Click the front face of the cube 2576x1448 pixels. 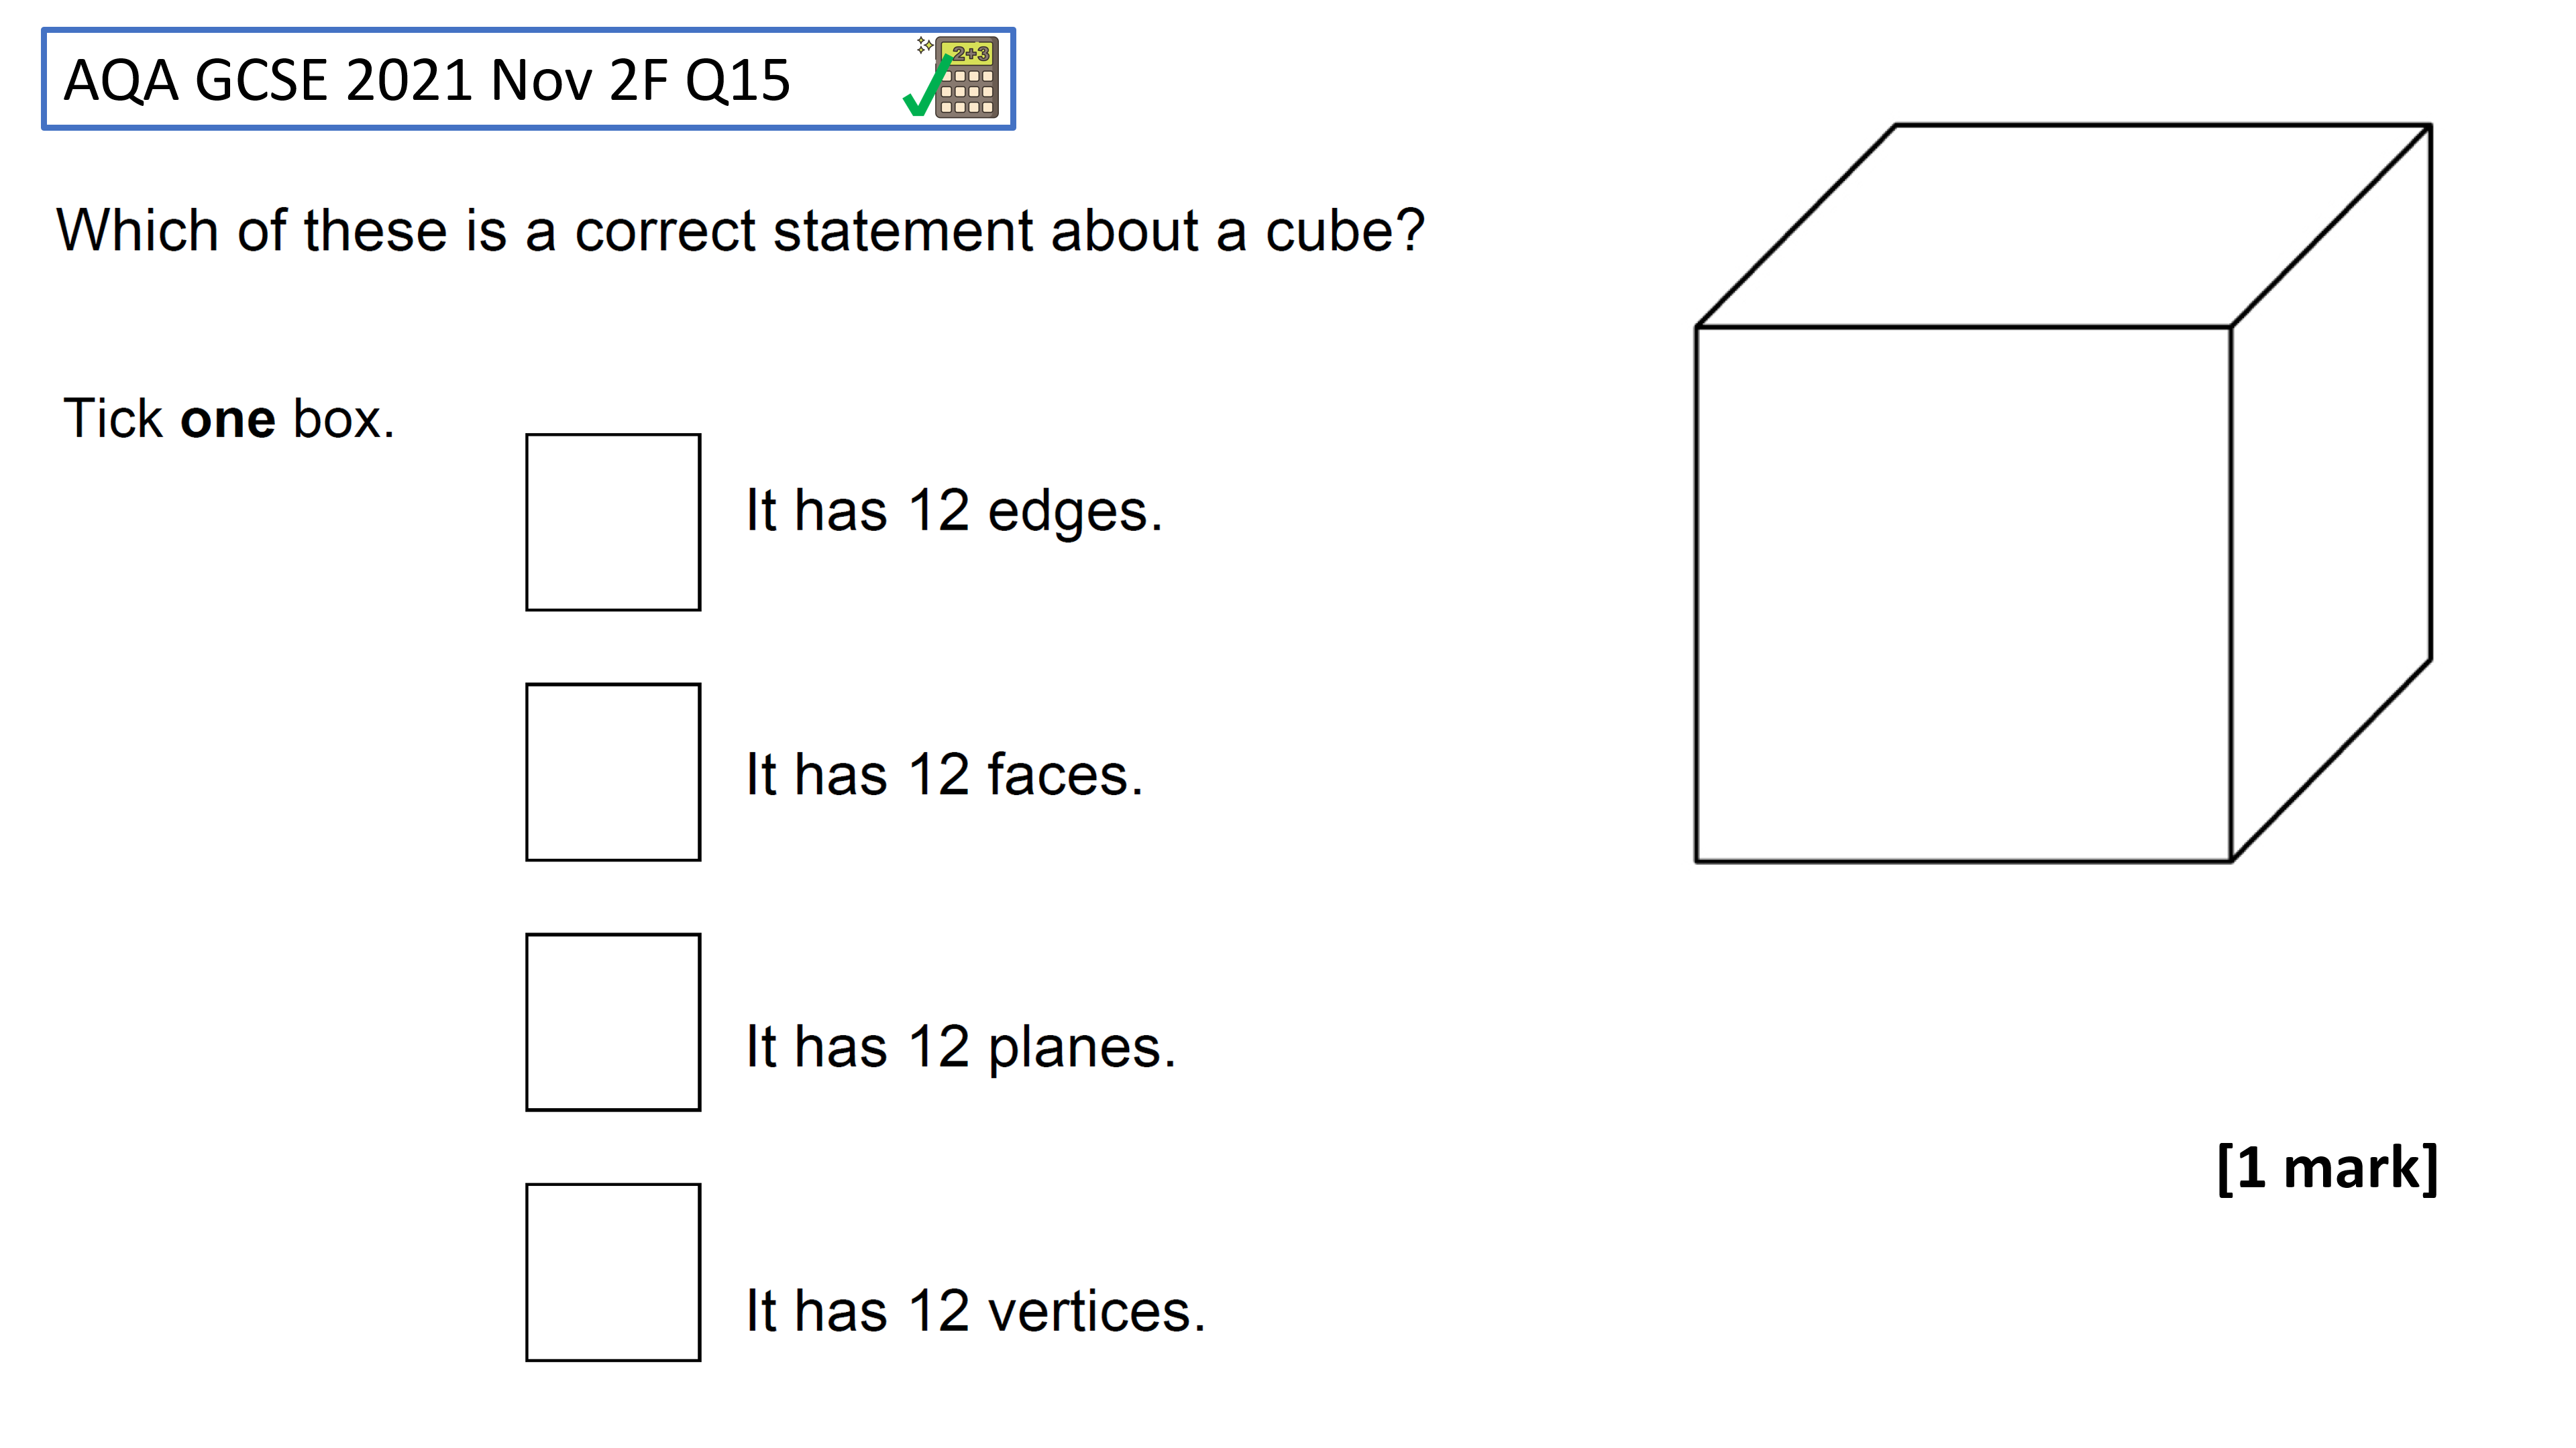coord(1963,593)
